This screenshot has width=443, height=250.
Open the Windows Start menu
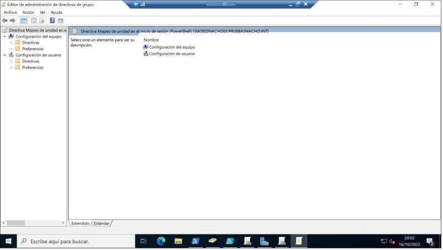click(8, 241)
